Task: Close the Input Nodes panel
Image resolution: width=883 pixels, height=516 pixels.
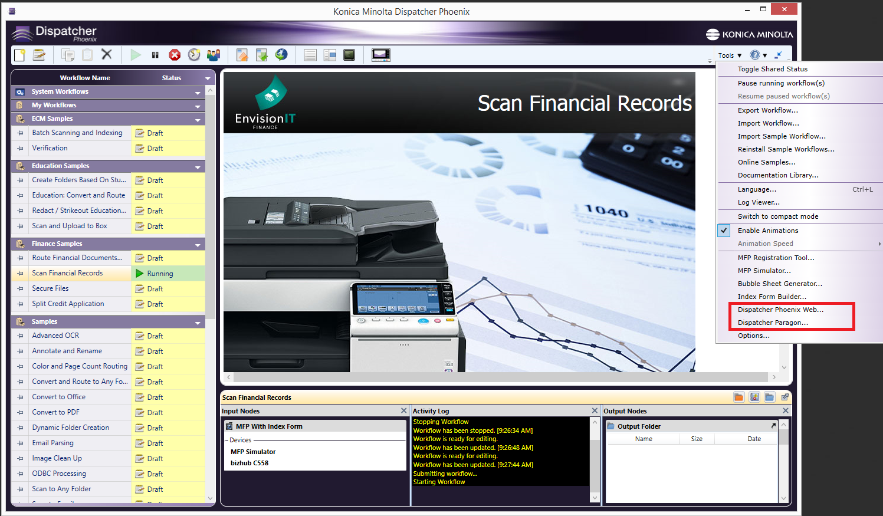Action: 404,410
